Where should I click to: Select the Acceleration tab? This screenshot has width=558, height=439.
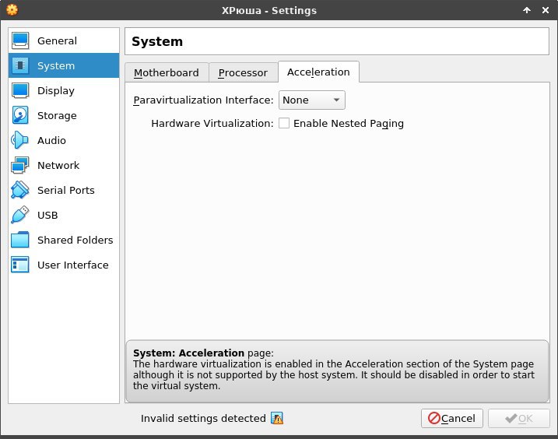click(x=318, y=72)
